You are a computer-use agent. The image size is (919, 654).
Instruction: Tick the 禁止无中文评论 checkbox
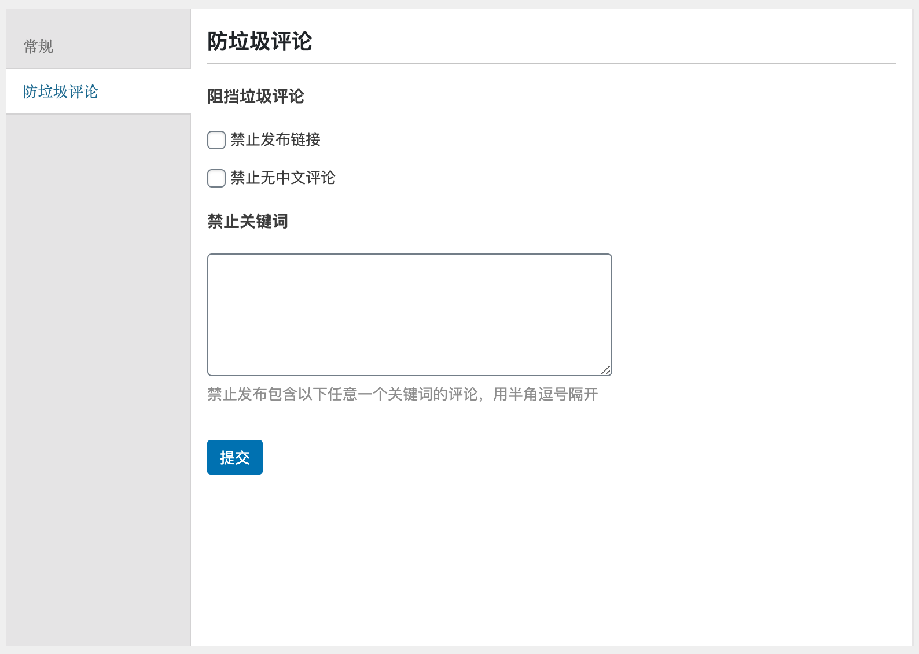[x=216, y=178]
